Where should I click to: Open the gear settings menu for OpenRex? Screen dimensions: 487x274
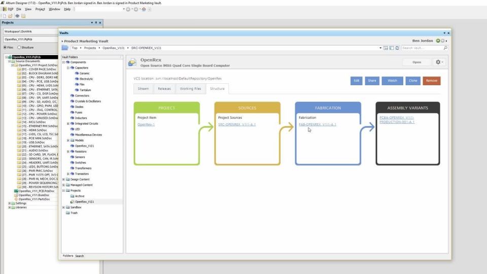point(439,62)
